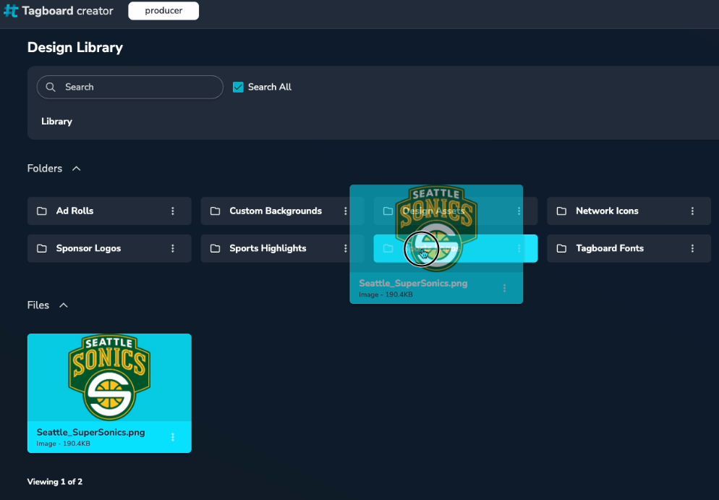Open options menu for Custom Backgrounds folder

pos(346,211)
